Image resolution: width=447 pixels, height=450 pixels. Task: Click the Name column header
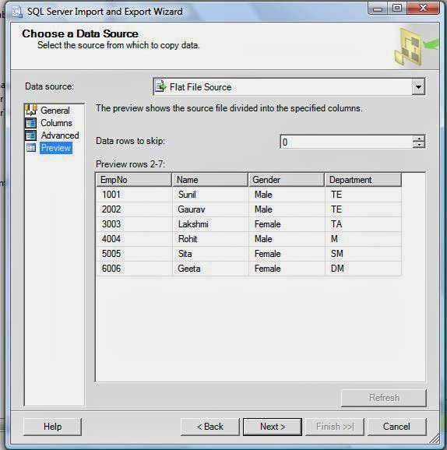(x=210, y=180)
